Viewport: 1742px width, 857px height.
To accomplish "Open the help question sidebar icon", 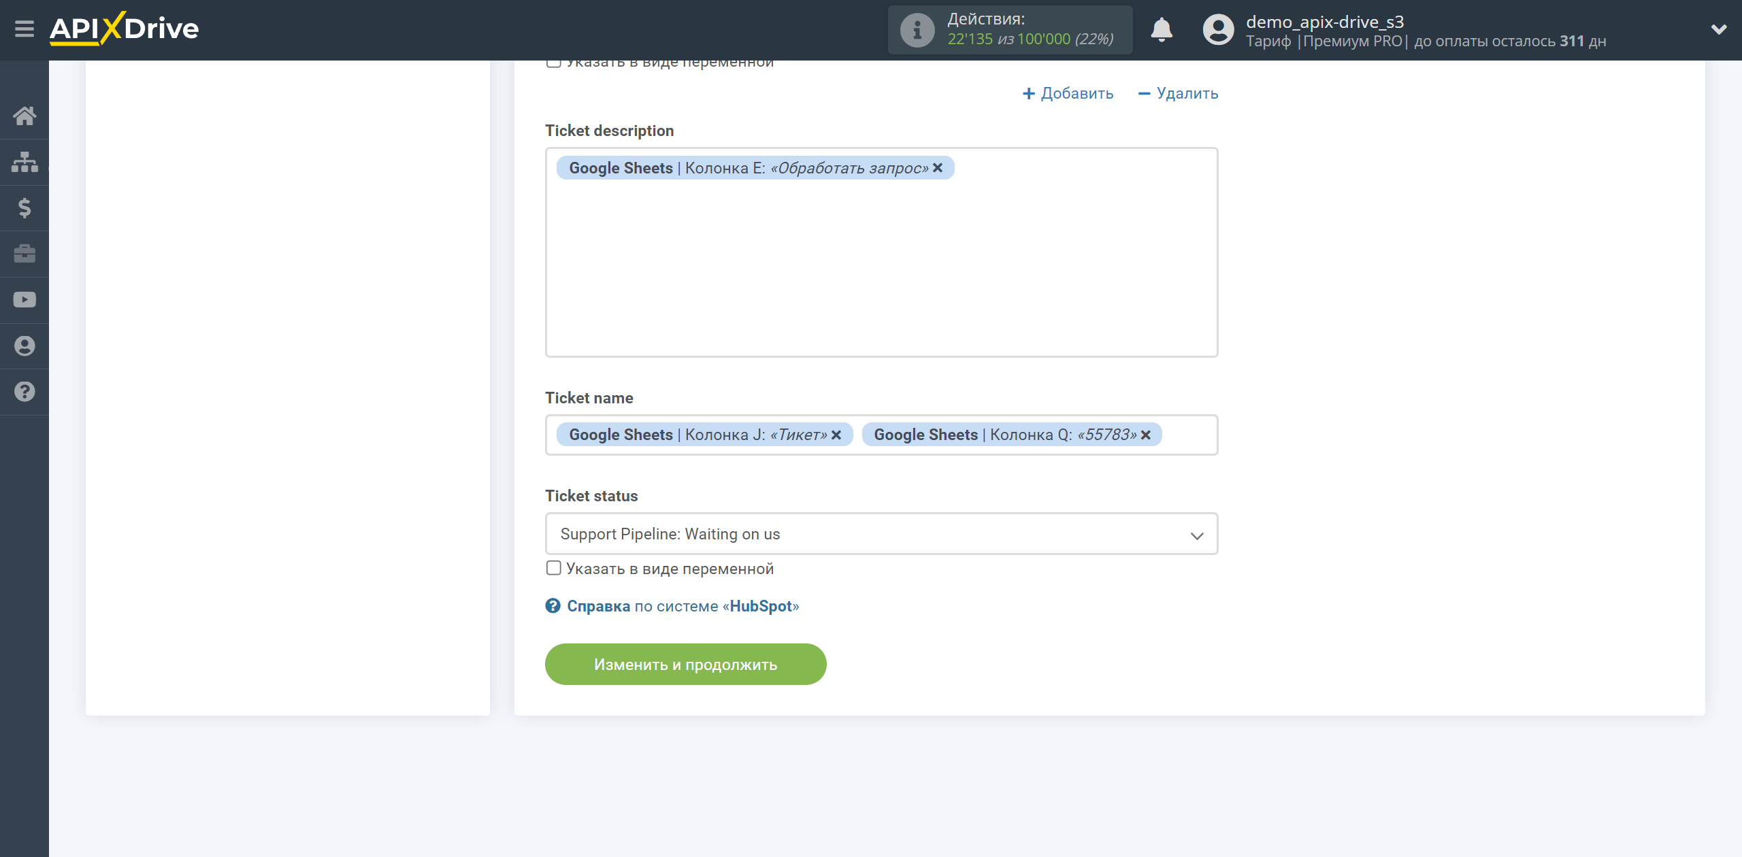I will [24, 392].
